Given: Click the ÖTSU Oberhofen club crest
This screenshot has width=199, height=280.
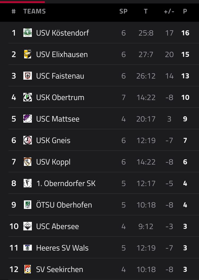Looking at the screenshot, I should 28,205.
